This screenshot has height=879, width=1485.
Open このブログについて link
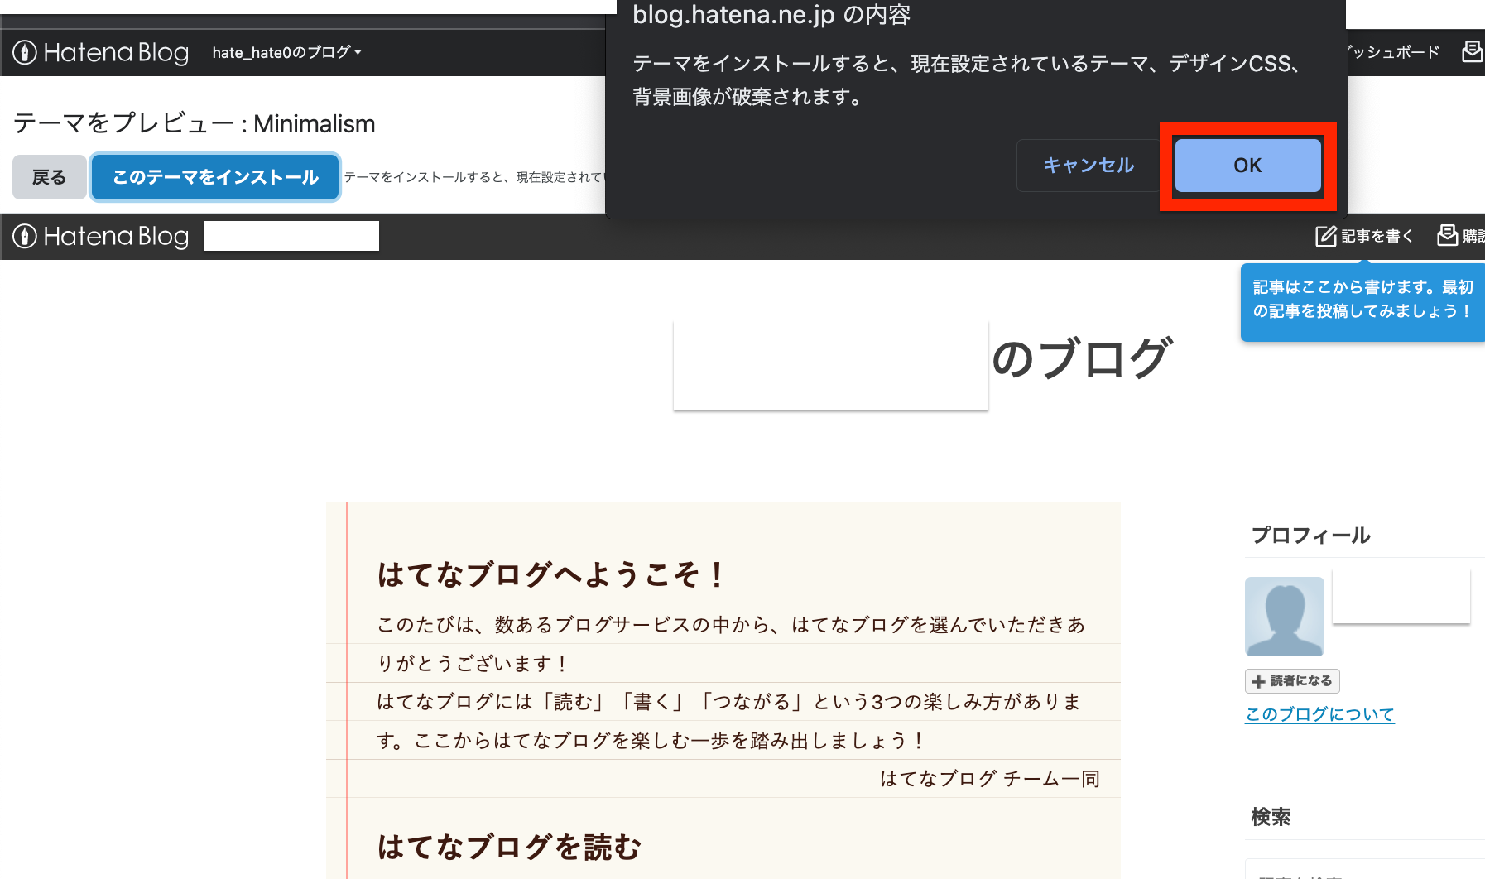[x=1319, y=714]
